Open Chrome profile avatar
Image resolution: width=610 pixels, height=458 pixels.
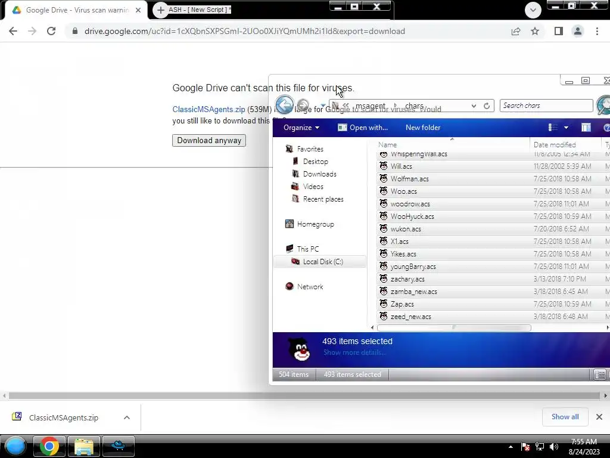(578, 31)
